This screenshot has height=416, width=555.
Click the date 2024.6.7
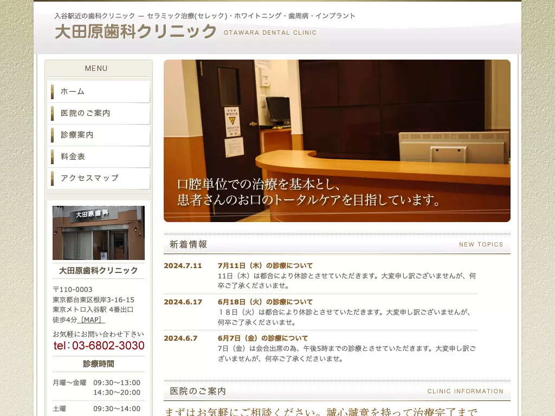[x=180, y=338]
